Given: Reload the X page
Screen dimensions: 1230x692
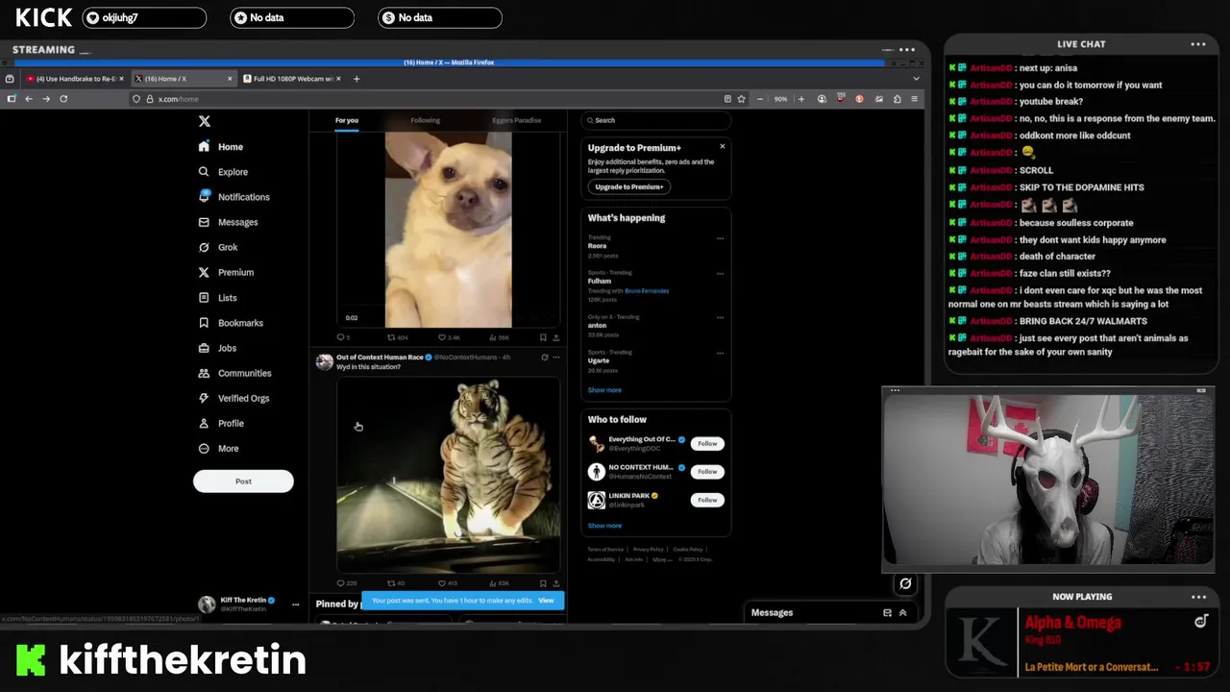Looking at the screenshot, I should pos(63,99).
